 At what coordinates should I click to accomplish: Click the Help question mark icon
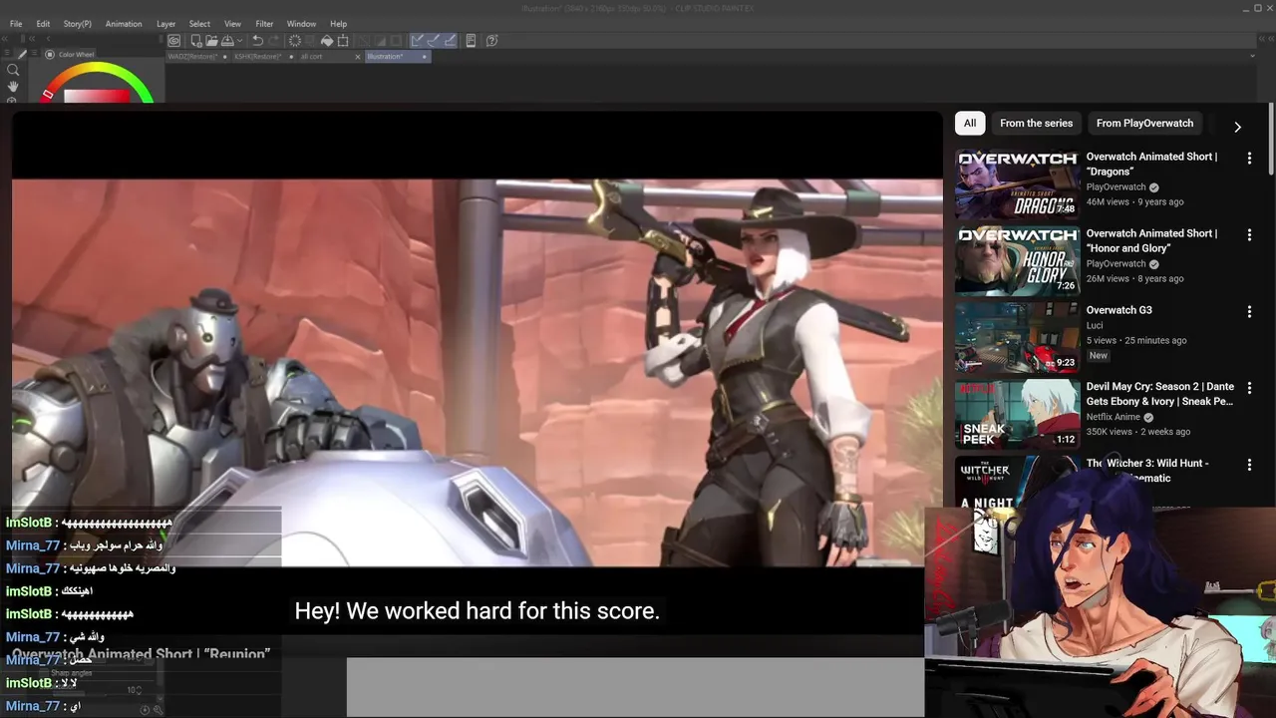click(492, 41)
